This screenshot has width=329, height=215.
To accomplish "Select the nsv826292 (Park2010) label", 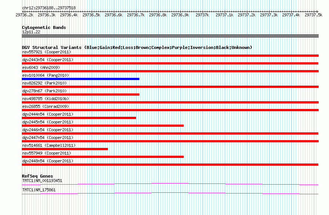I will click(44, 83).
